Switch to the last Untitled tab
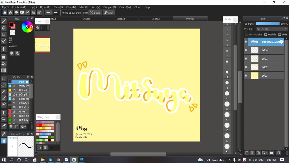 point(190,18)
